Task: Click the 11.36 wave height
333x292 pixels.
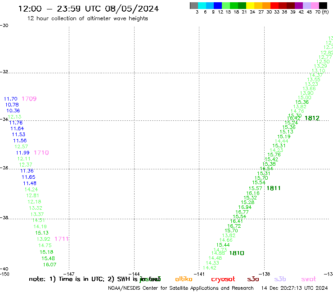Action: 27,171
